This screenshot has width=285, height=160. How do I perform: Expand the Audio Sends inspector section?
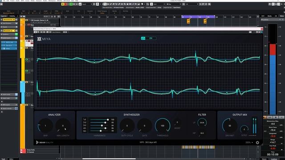[x=9, y=95]
